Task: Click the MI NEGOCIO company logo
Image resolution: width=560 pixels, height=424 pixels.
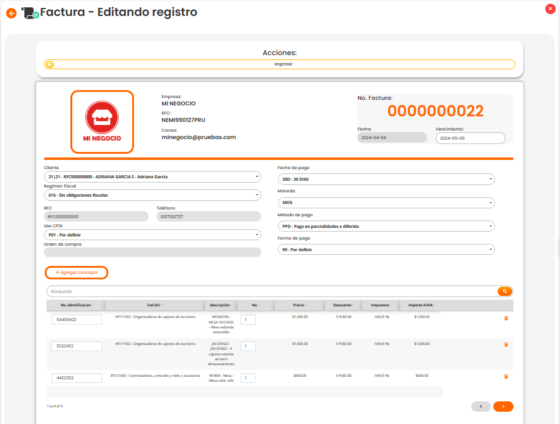Action: pos(102,121)
